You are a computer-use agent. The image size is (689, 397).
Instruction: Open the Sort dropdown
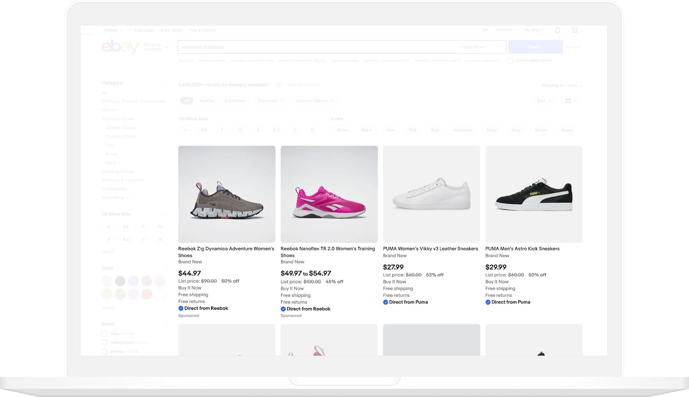(543, 101)
